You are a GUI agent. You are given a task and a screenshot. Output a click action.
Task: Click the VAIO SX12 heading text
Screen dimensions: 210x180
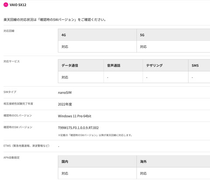[18, 5]
